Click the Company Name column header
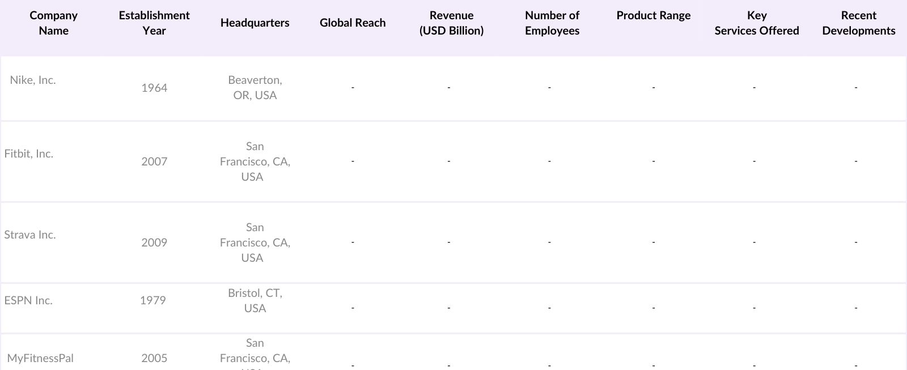Screen dimensions: 907x370 [x=53, y=23]
